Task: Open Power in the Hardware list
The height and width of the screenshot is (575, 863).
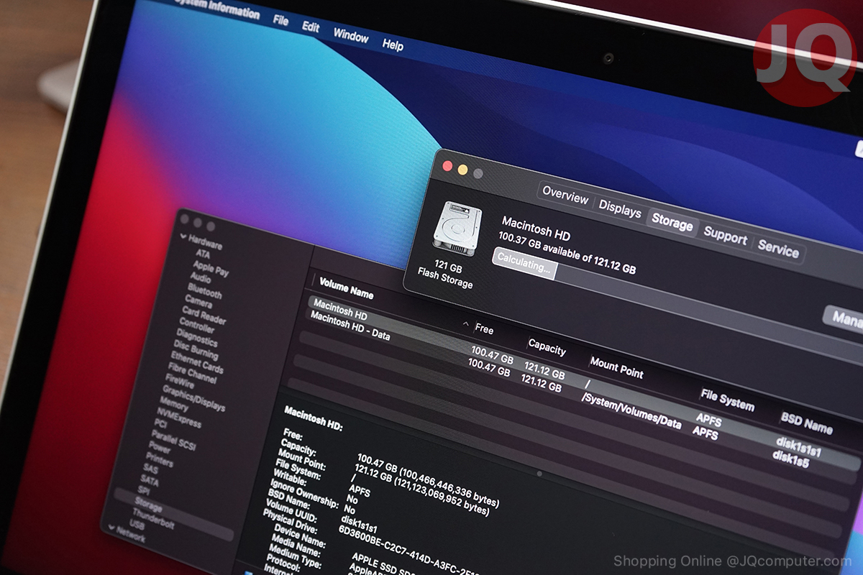Action: coord(160,448)
